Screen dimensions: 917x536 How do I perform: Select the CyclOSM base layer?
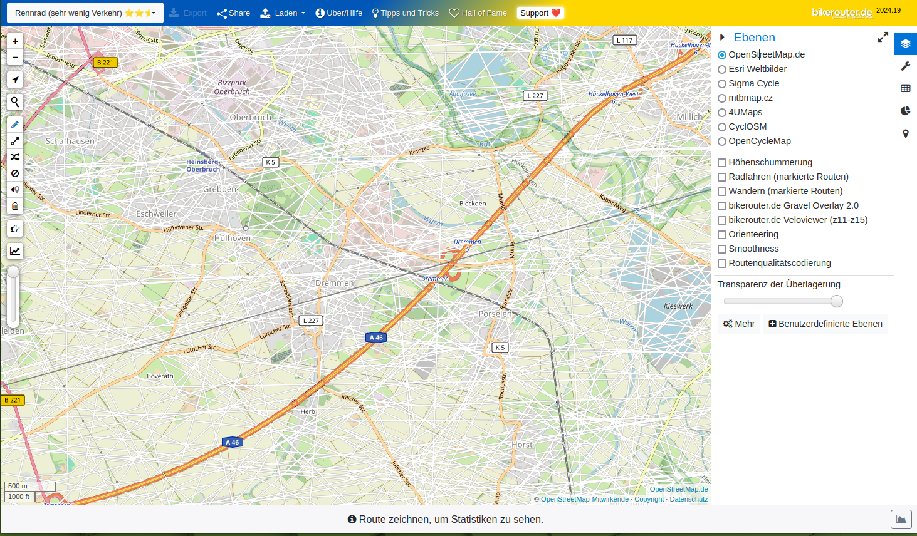(x=722, y=127)
